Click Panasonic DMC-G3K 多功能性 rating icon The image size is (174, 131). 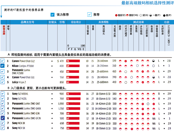coord(143,114)
